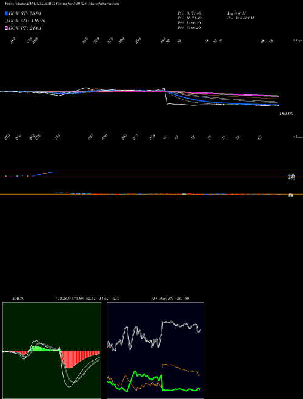Click the '250' label in the top number row
303x399 pixels.
[x=13, y=40]
